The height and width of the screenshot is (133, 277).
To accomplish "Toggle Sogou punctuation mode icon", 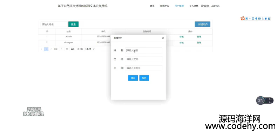I will [x=250, y=19].
